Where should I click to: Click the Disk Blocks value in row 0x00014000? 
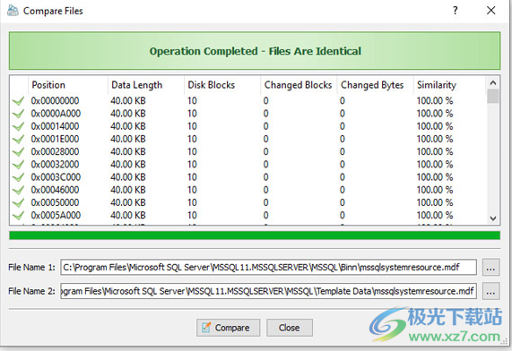[x=192, y=126]
